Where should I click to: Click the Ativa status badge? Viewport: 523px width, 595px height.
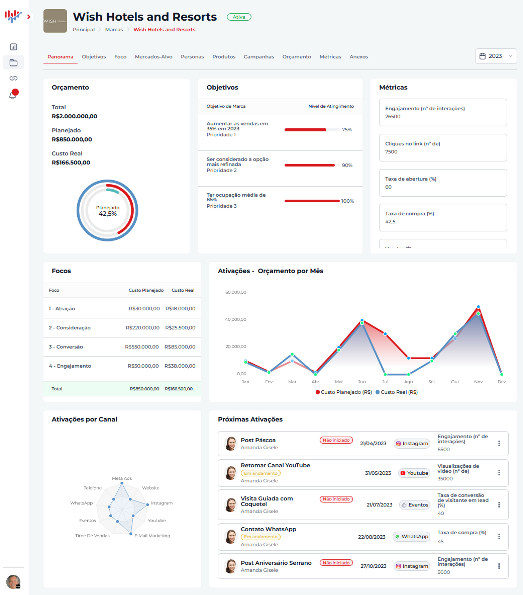tap(239, 17)
